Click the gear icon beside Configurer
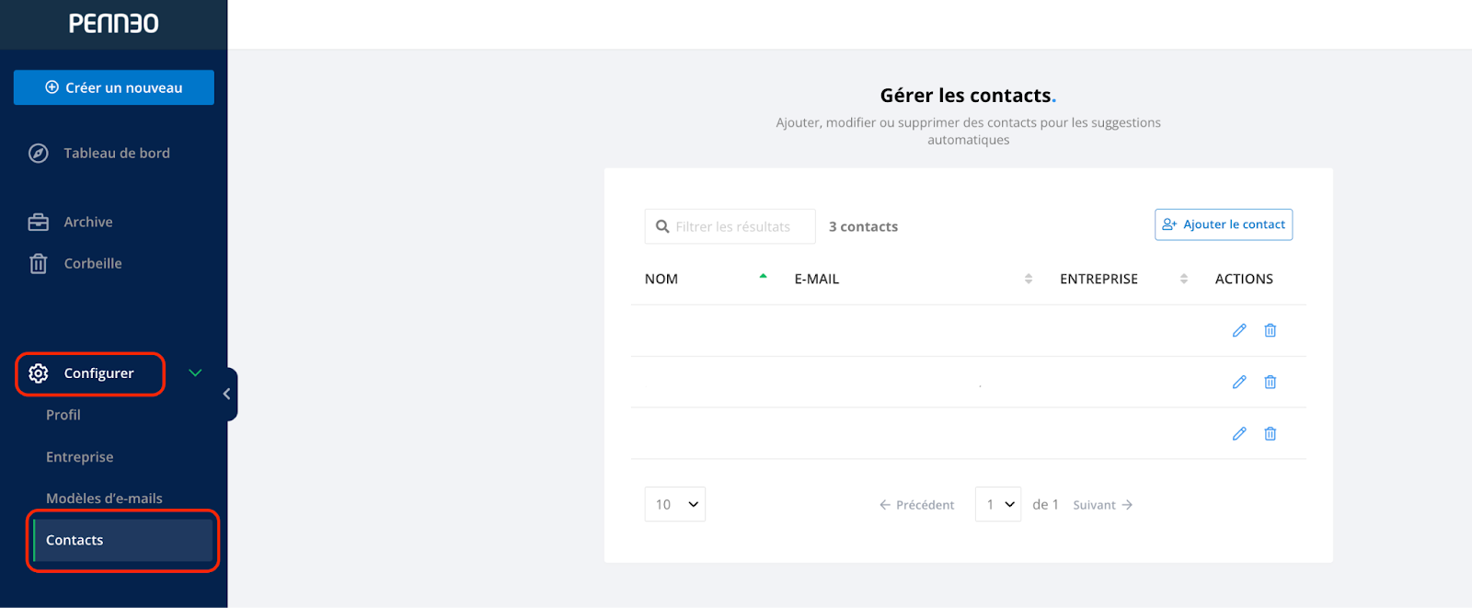 click(39, 373)
